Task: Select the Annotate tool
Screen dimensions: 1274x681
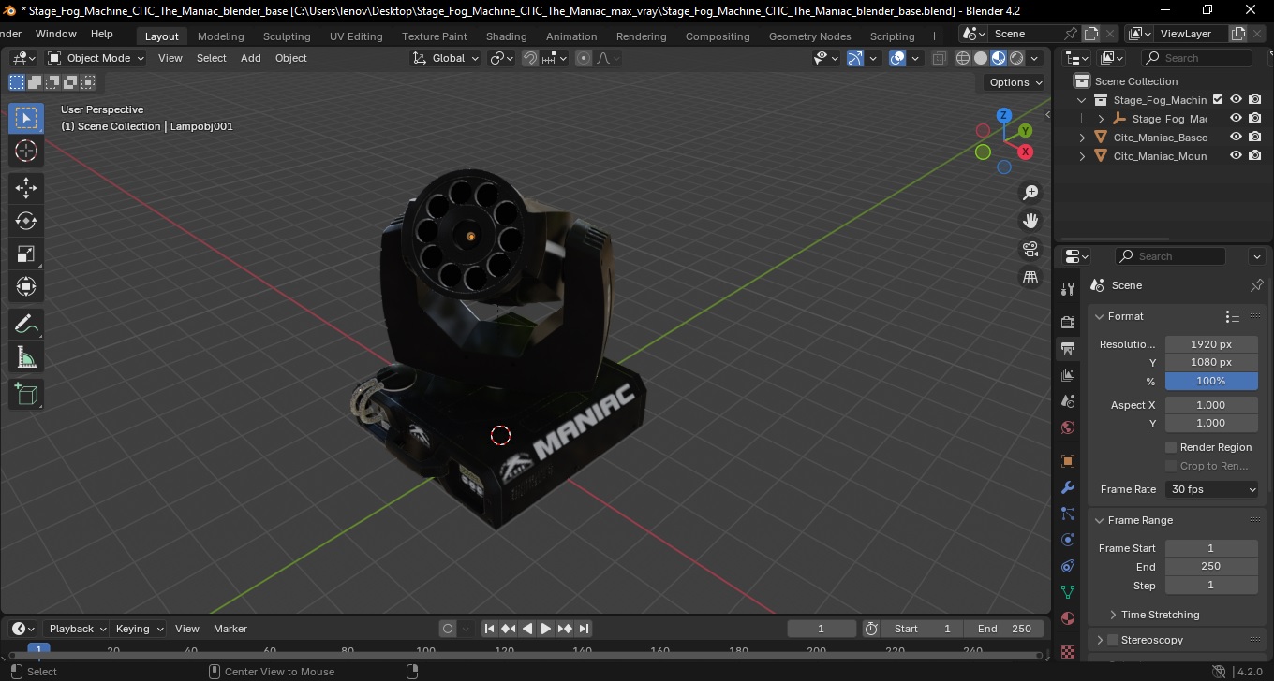Action: [x=26, y=325]
